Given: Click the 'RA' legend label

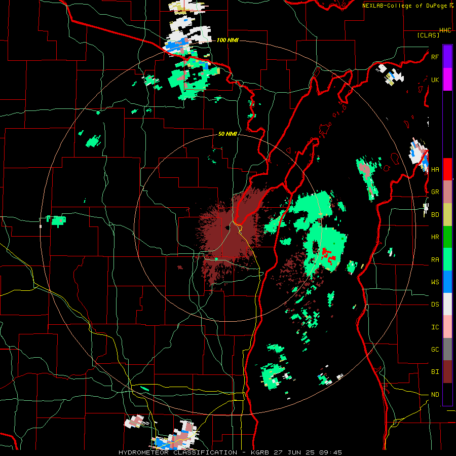Looking at the screenshot, I should coord(435,260).
